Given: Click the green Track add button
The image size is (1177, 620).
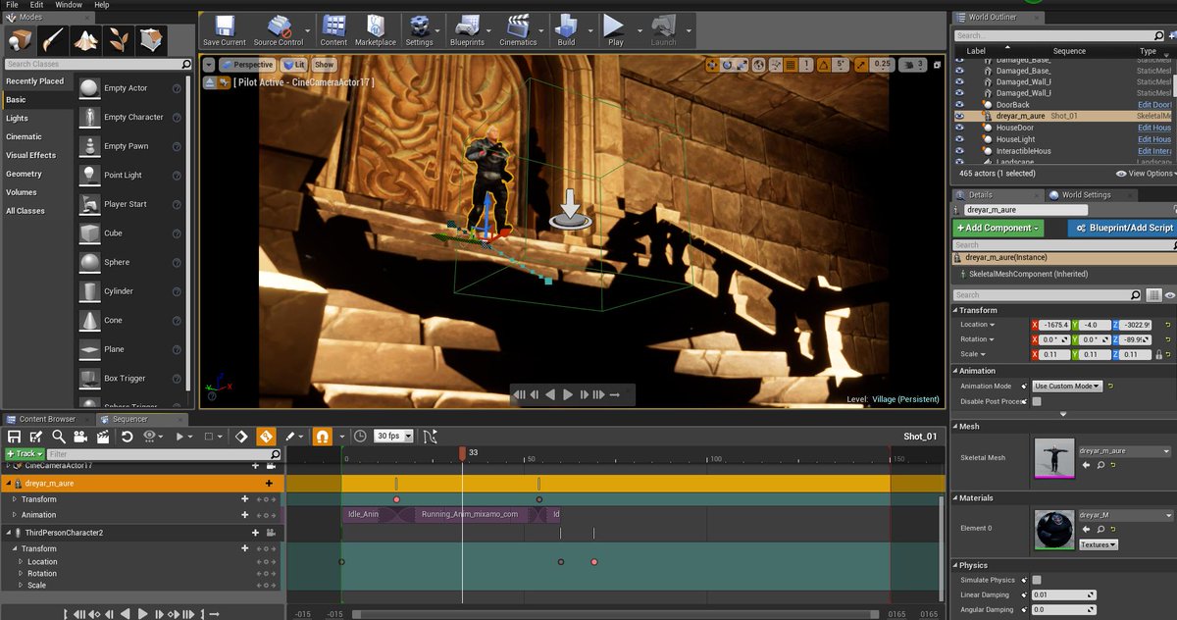Looking at the screenshot, I should (x=25, y=454).
